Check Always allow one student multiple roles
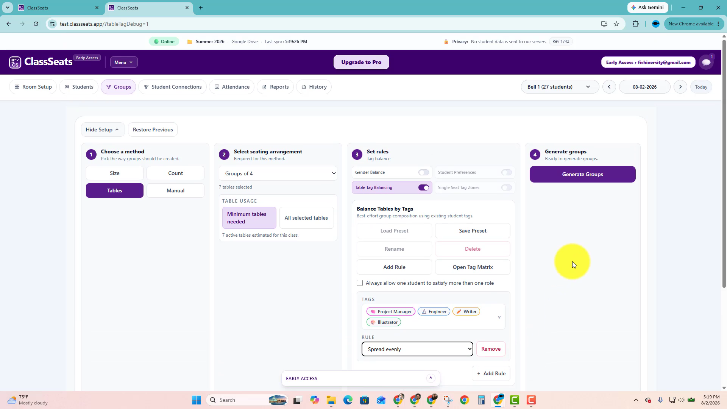This screenshot has width=727, height=409. [x=360, y=283]
